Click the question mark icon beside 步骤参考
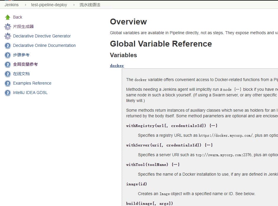The height and width of the screenshot is (206, 278). point(8,55)
